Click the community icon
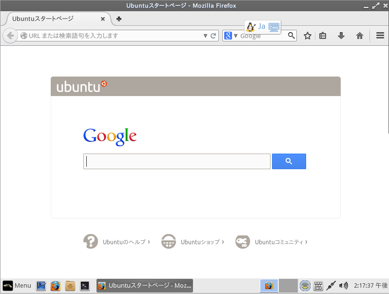 [x=243, y=242]
